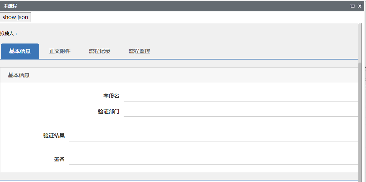Close the 主流程 window

tap(359, 6)
